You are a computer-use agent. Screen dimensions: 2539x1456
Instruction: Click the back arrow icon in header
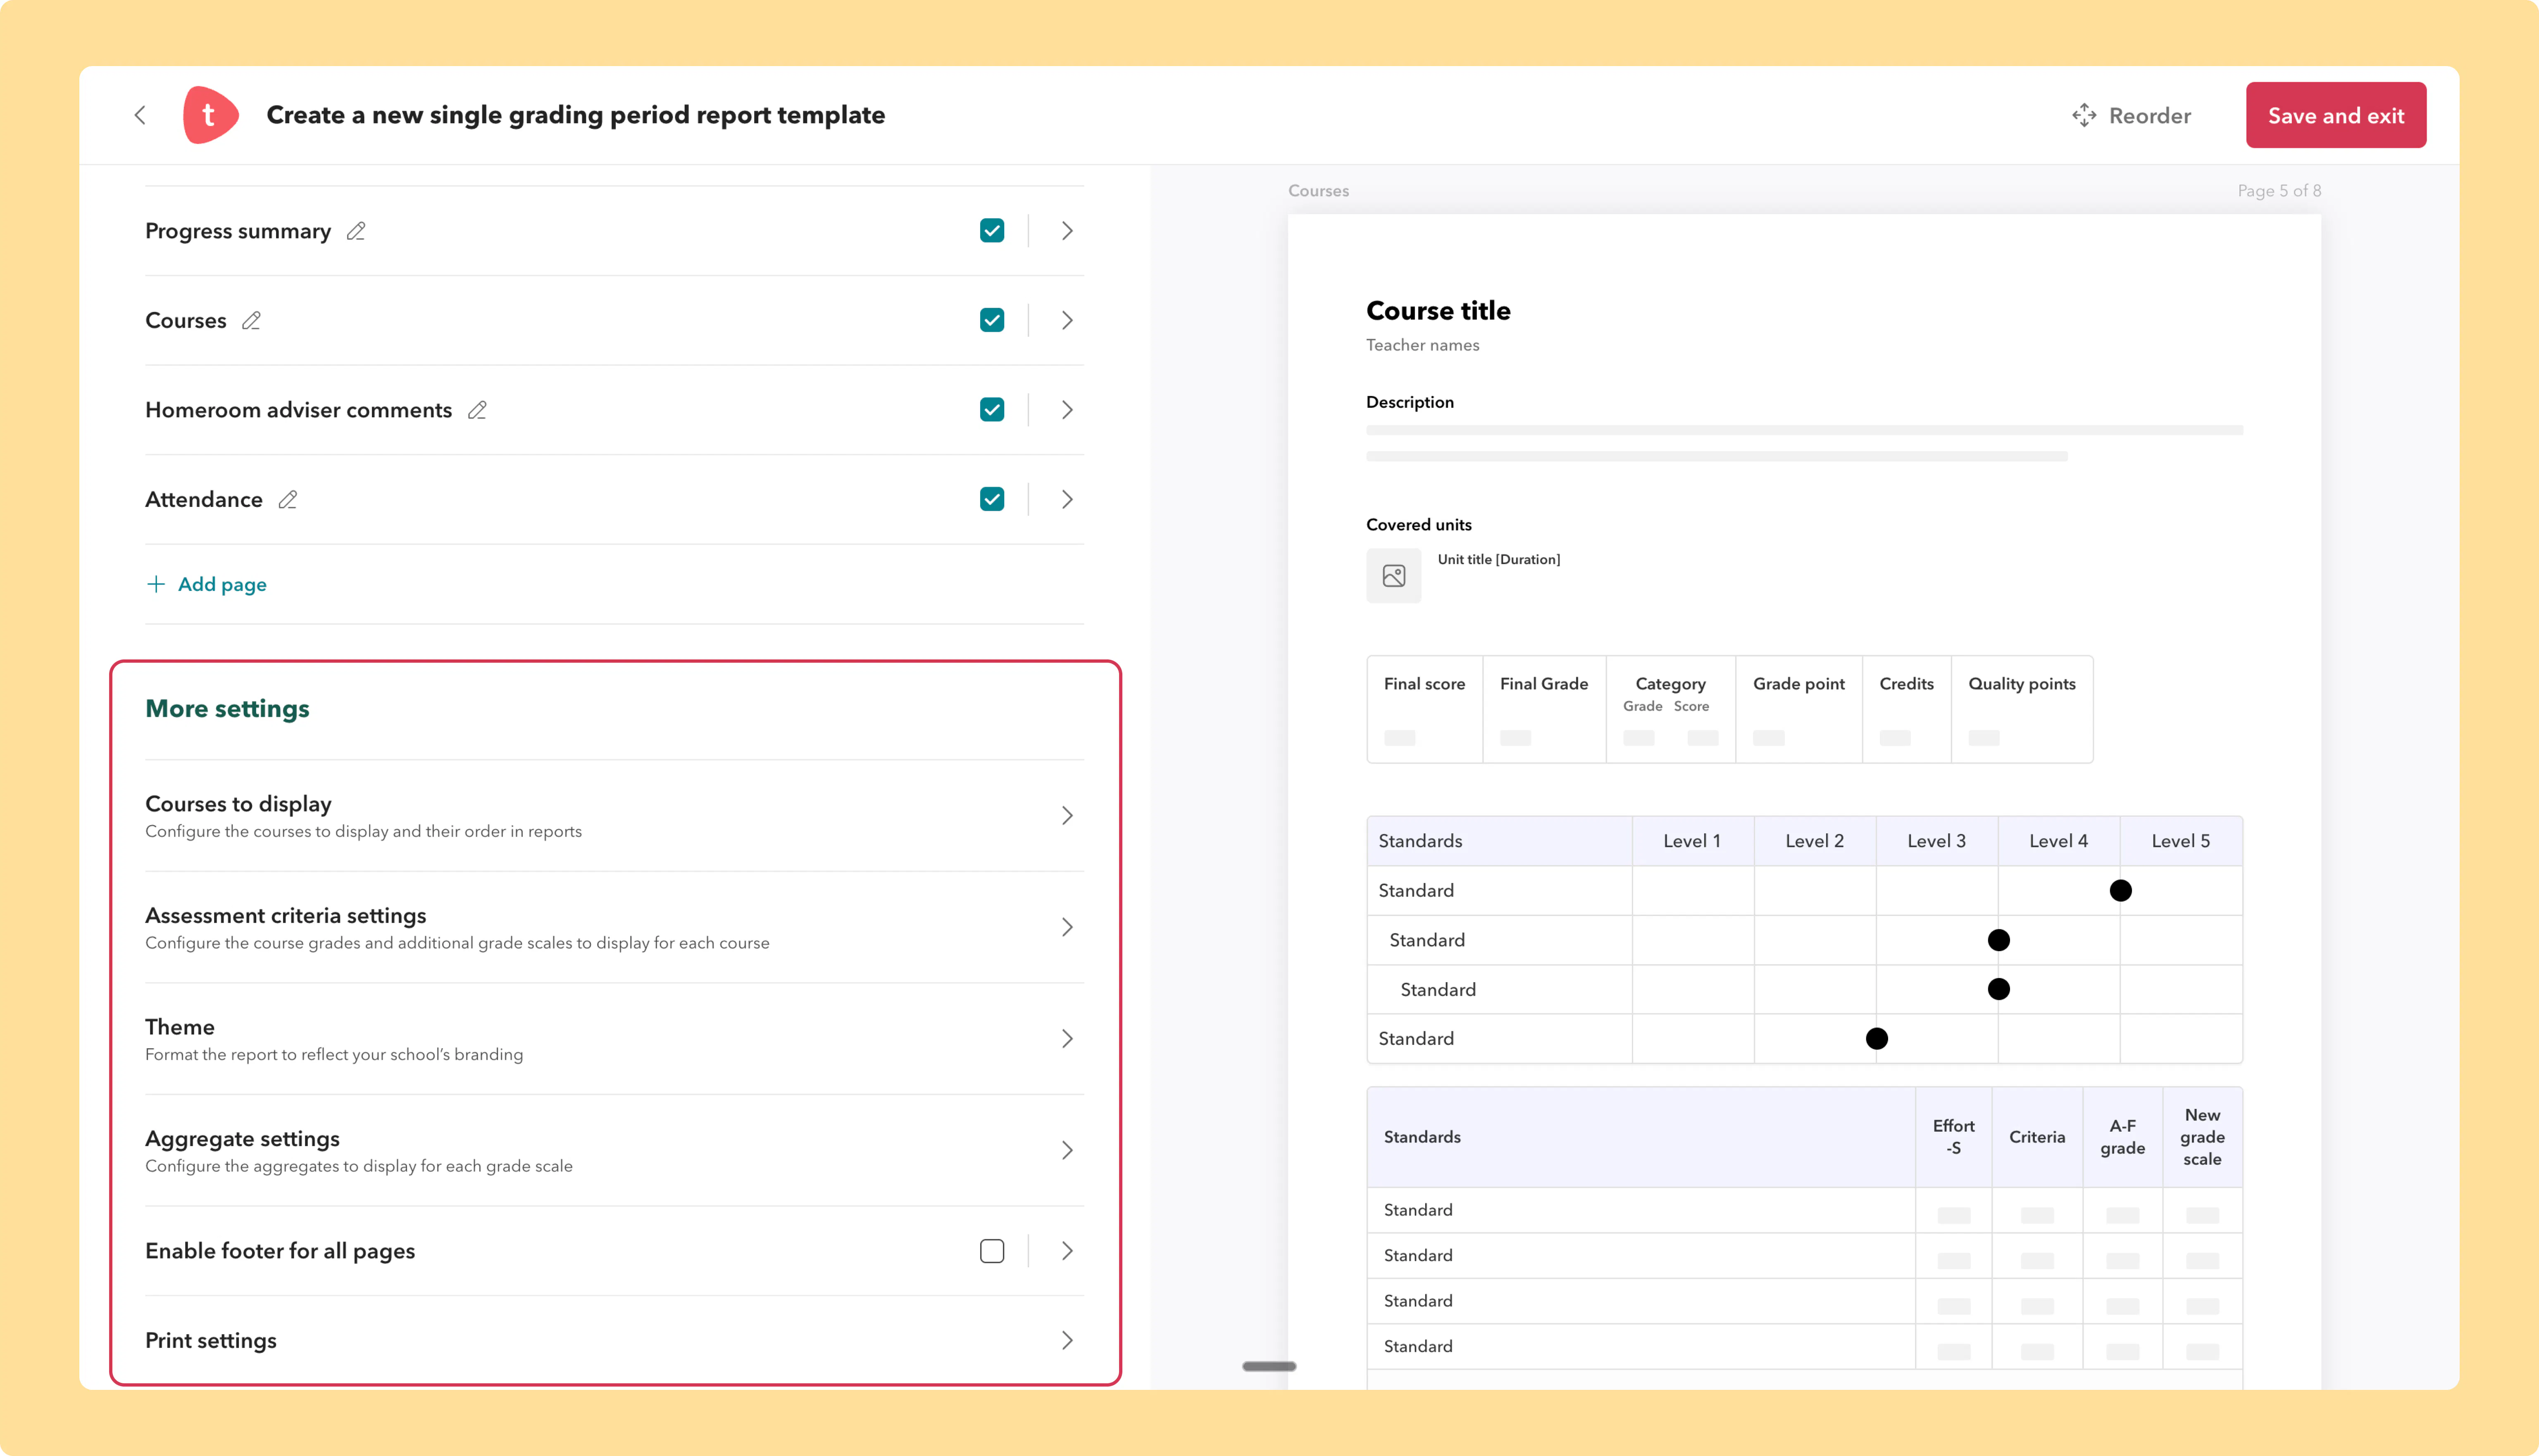pyautogui.click(x=140, y=115)
